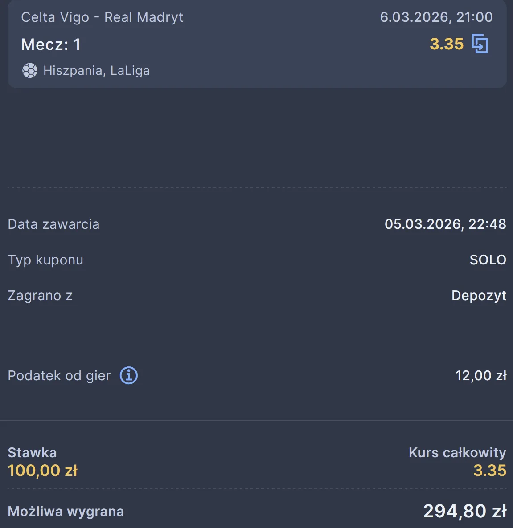Click the Podatek od gier label

point(59,376)
